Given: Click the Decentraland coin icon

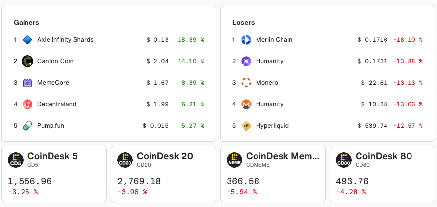Looking at the screenshot, I should 27,104.
